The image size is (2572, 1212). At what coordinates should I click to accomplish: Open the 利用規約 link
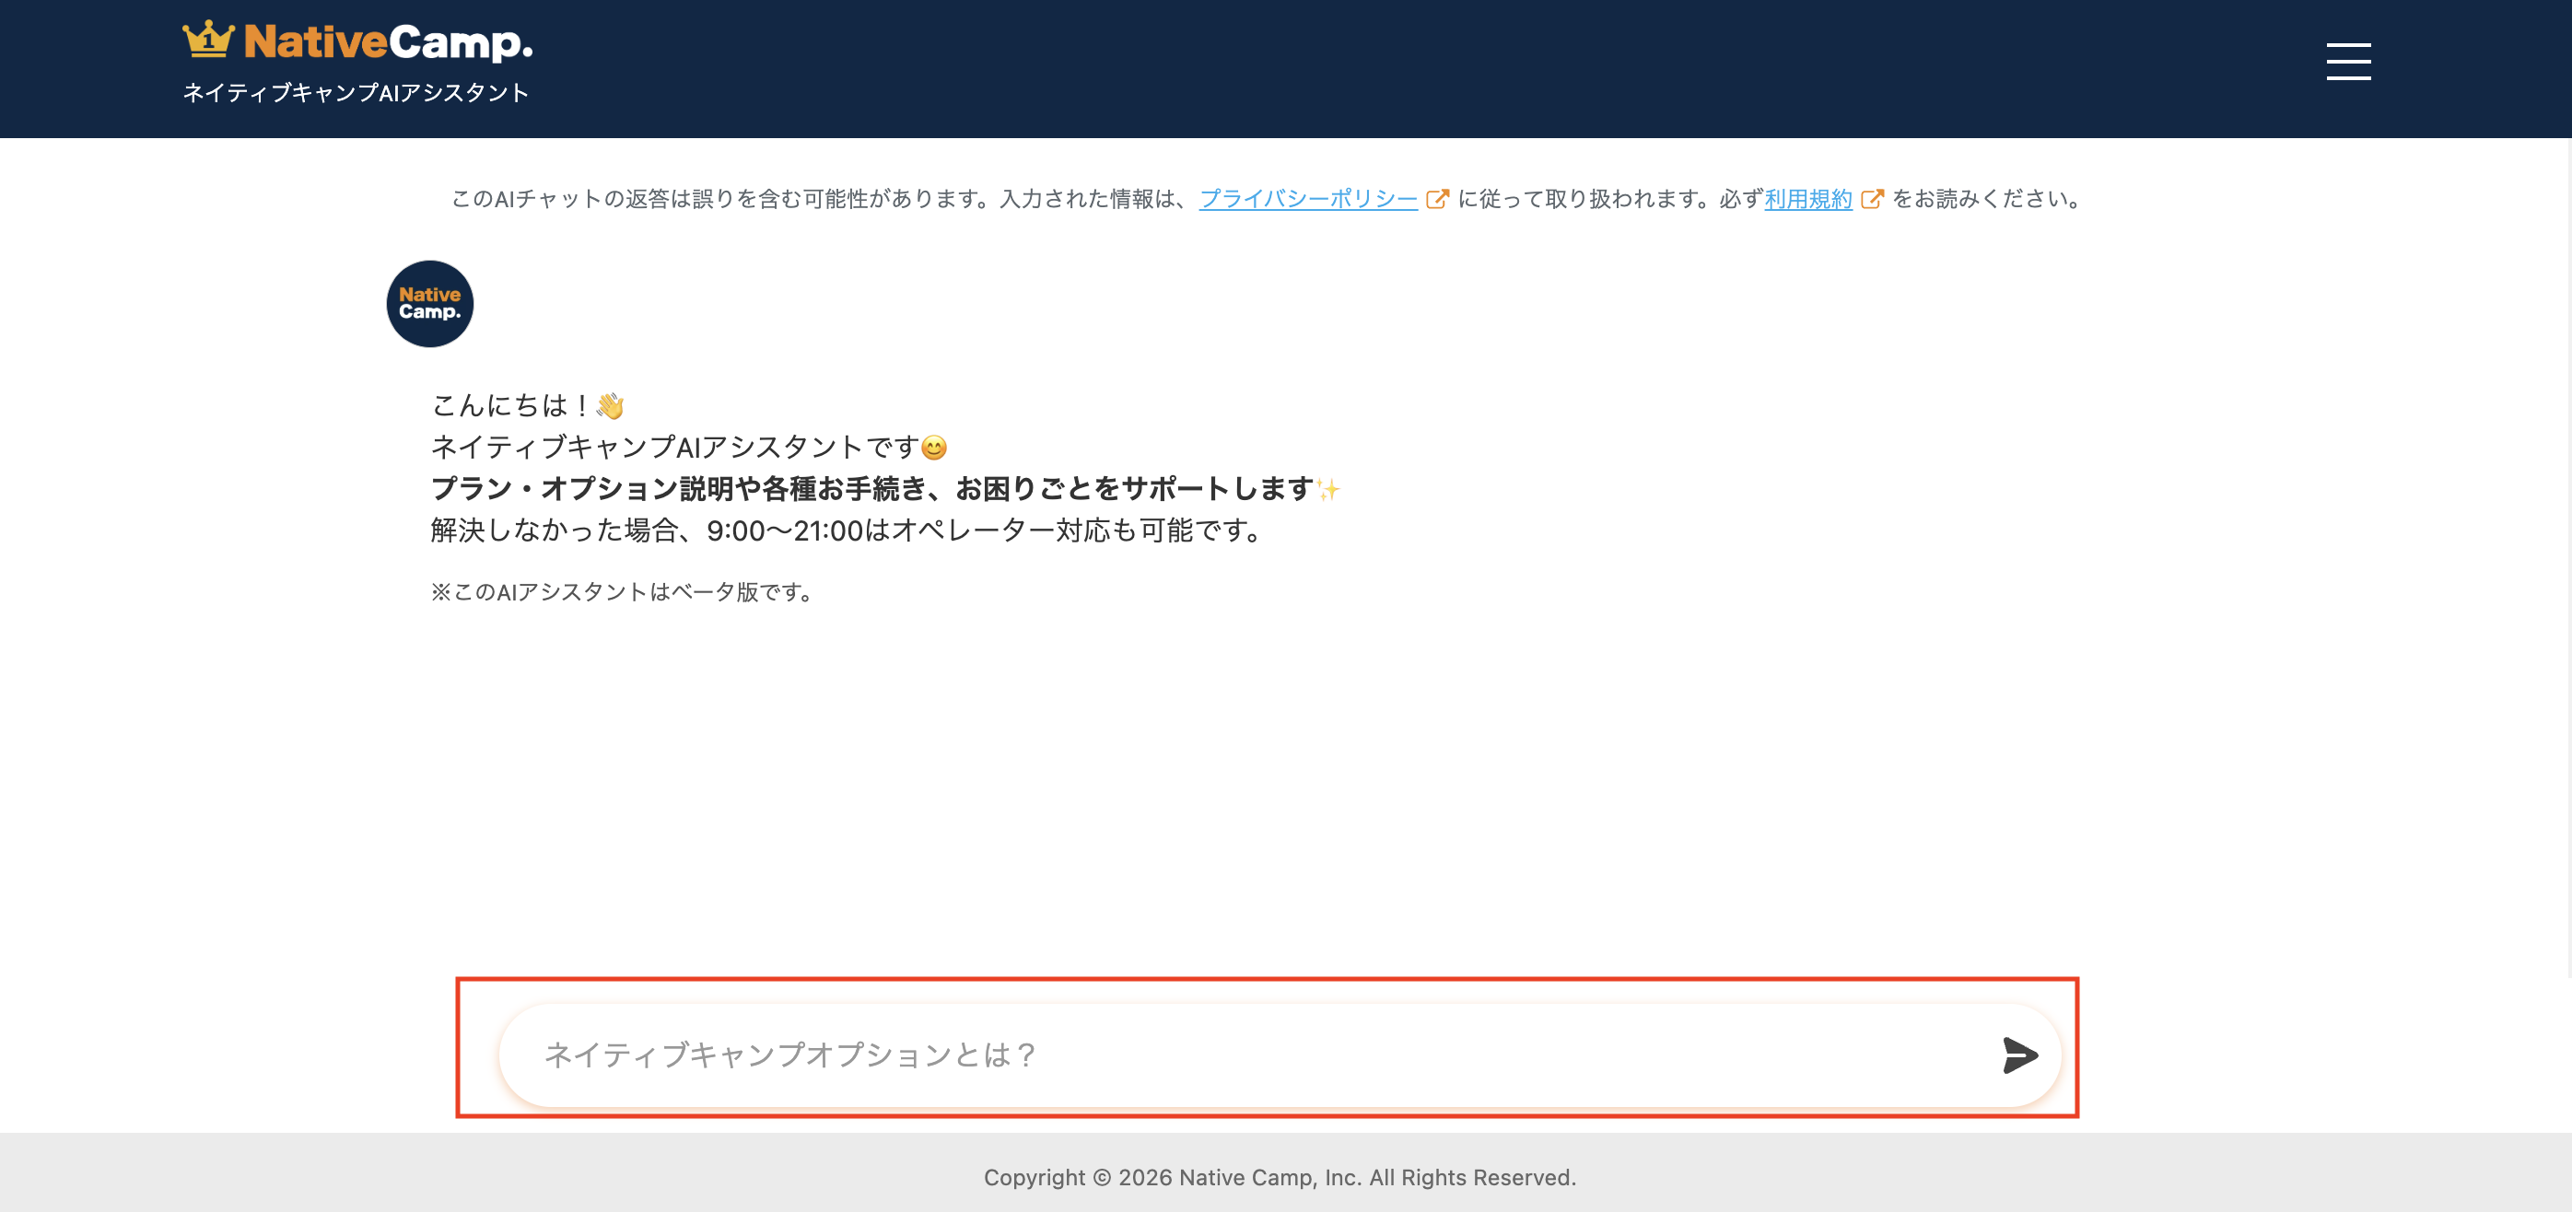click(1807, 200)
